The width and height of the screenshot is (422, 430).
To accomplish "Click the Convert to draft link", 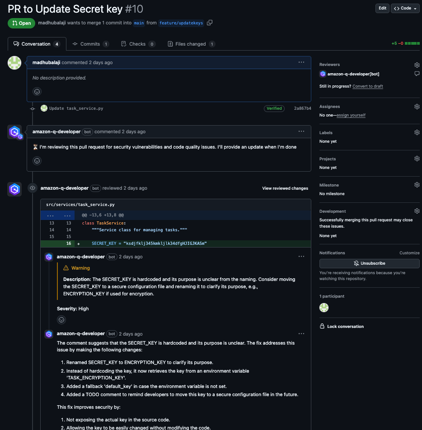I will (367, 86).
